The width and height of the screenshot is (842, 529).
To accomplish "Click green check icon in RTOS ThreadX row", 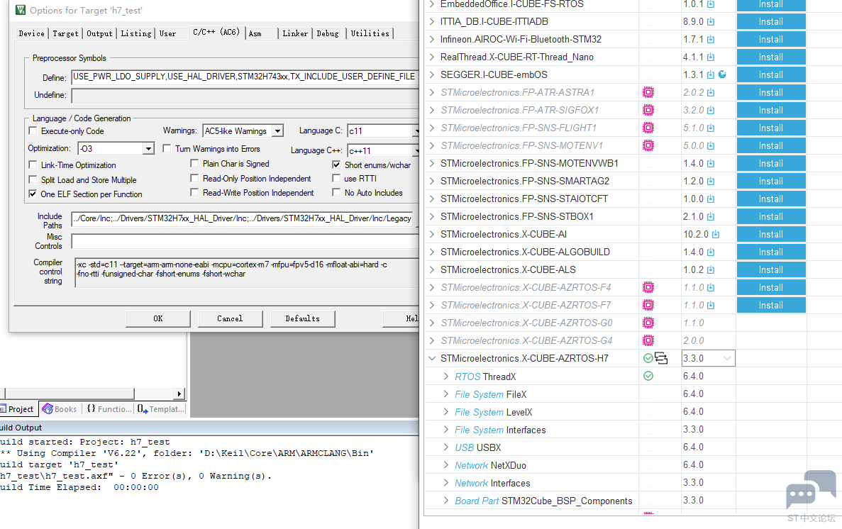I will (648, 376).
